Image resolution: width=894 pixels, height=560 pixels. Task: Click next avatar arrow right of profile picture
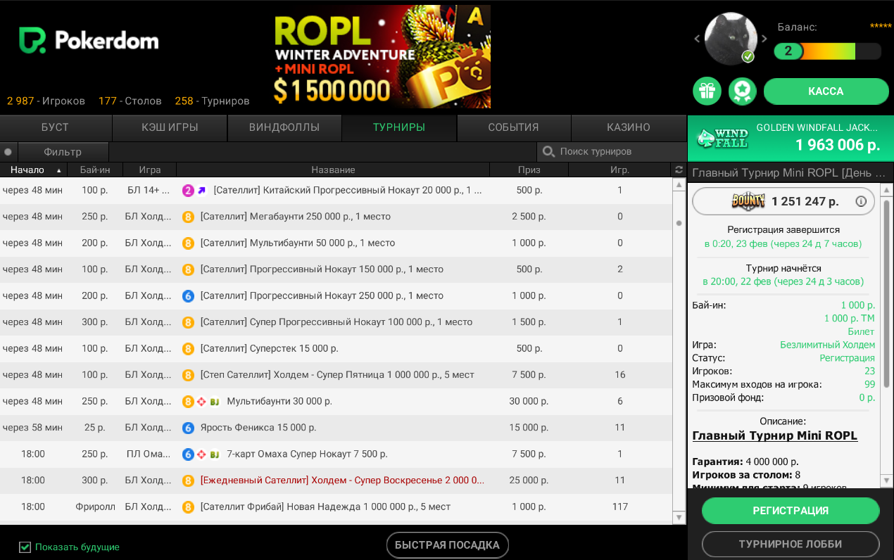coord(764,39)
